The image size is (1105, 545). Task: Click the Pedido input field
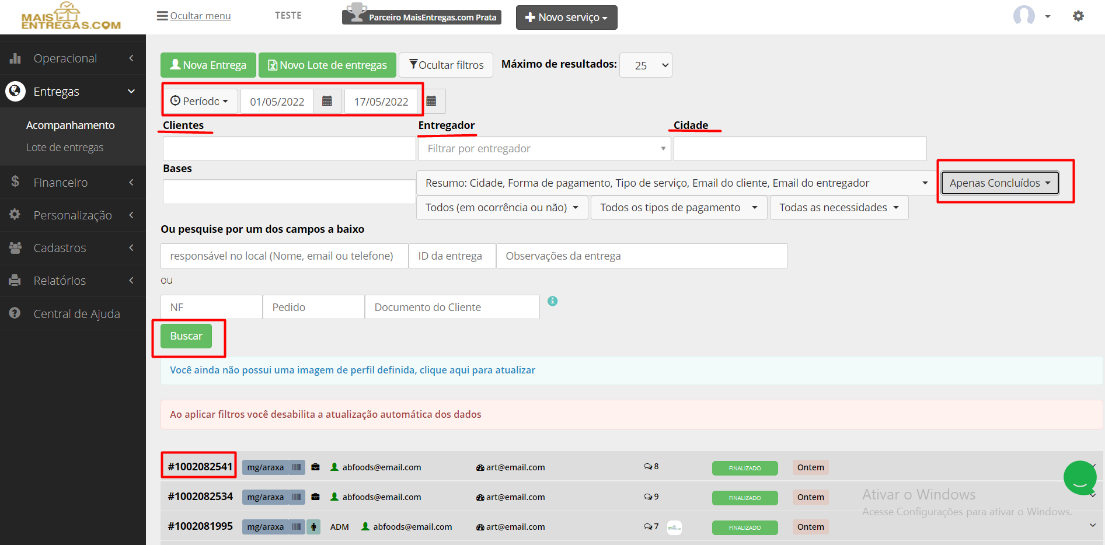coord(314,308)
